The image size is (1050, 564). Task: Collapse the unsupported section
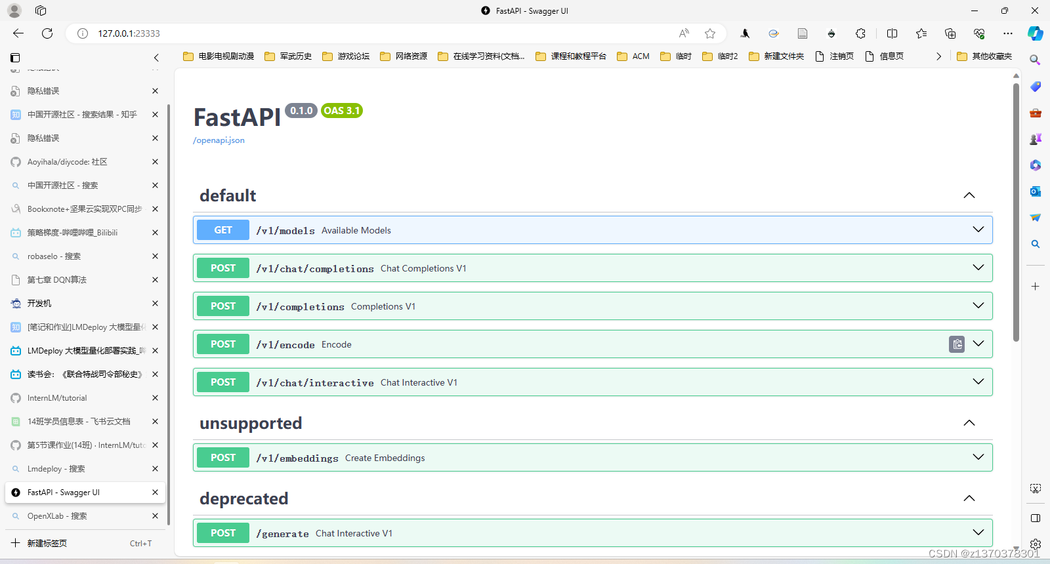pos(969,423)
